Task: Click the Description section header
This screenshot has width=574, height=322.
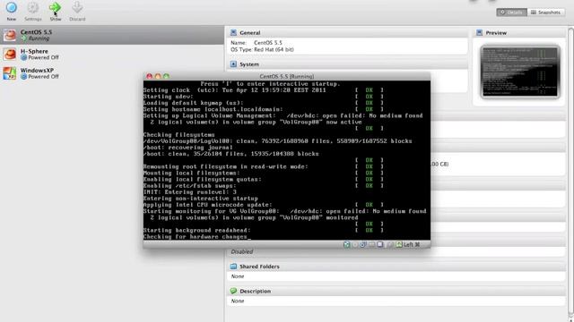Action: [396, 291]
